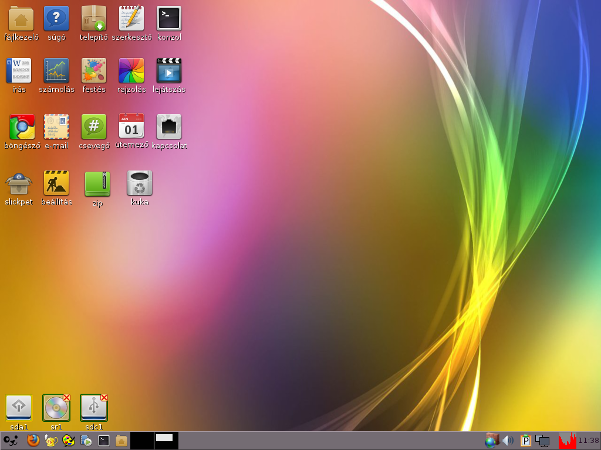Open the terminal from the taskbar

pos(104,441)
